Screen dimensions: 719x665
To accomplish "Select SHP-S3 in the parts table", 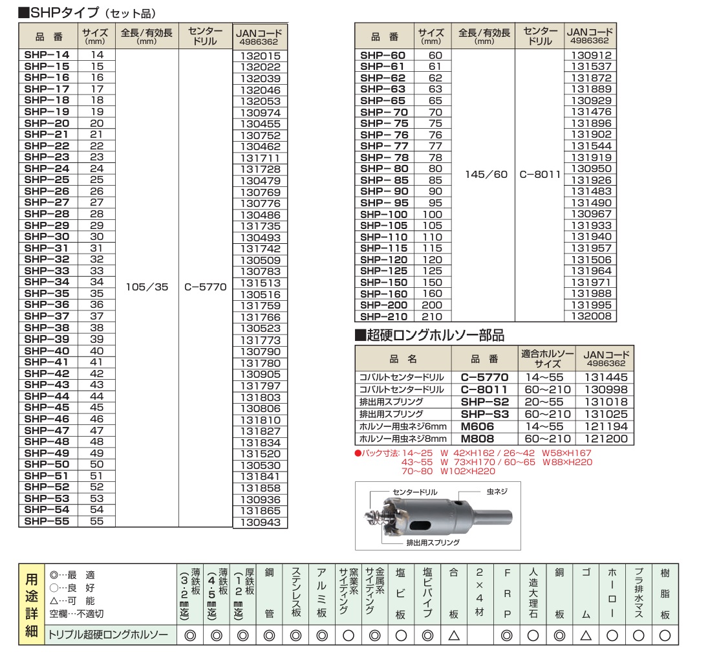I will click(x=485, y=415).
